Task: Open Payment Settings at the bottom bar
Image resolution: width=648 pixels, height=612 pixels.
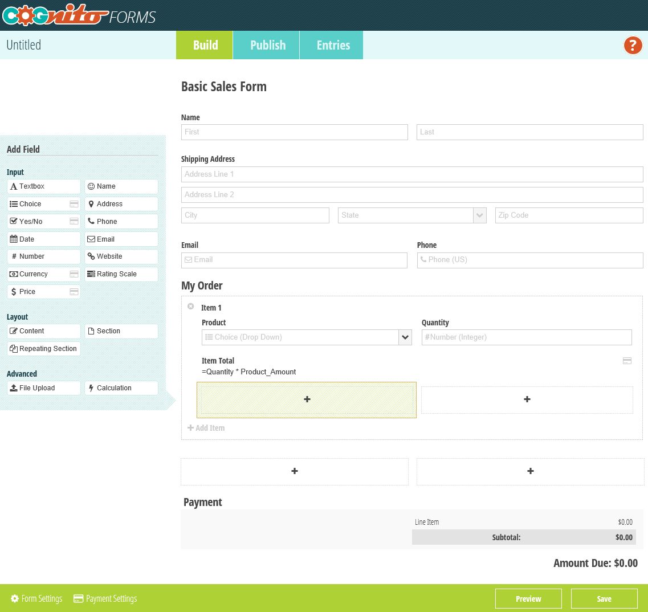Action: [105, 598]
